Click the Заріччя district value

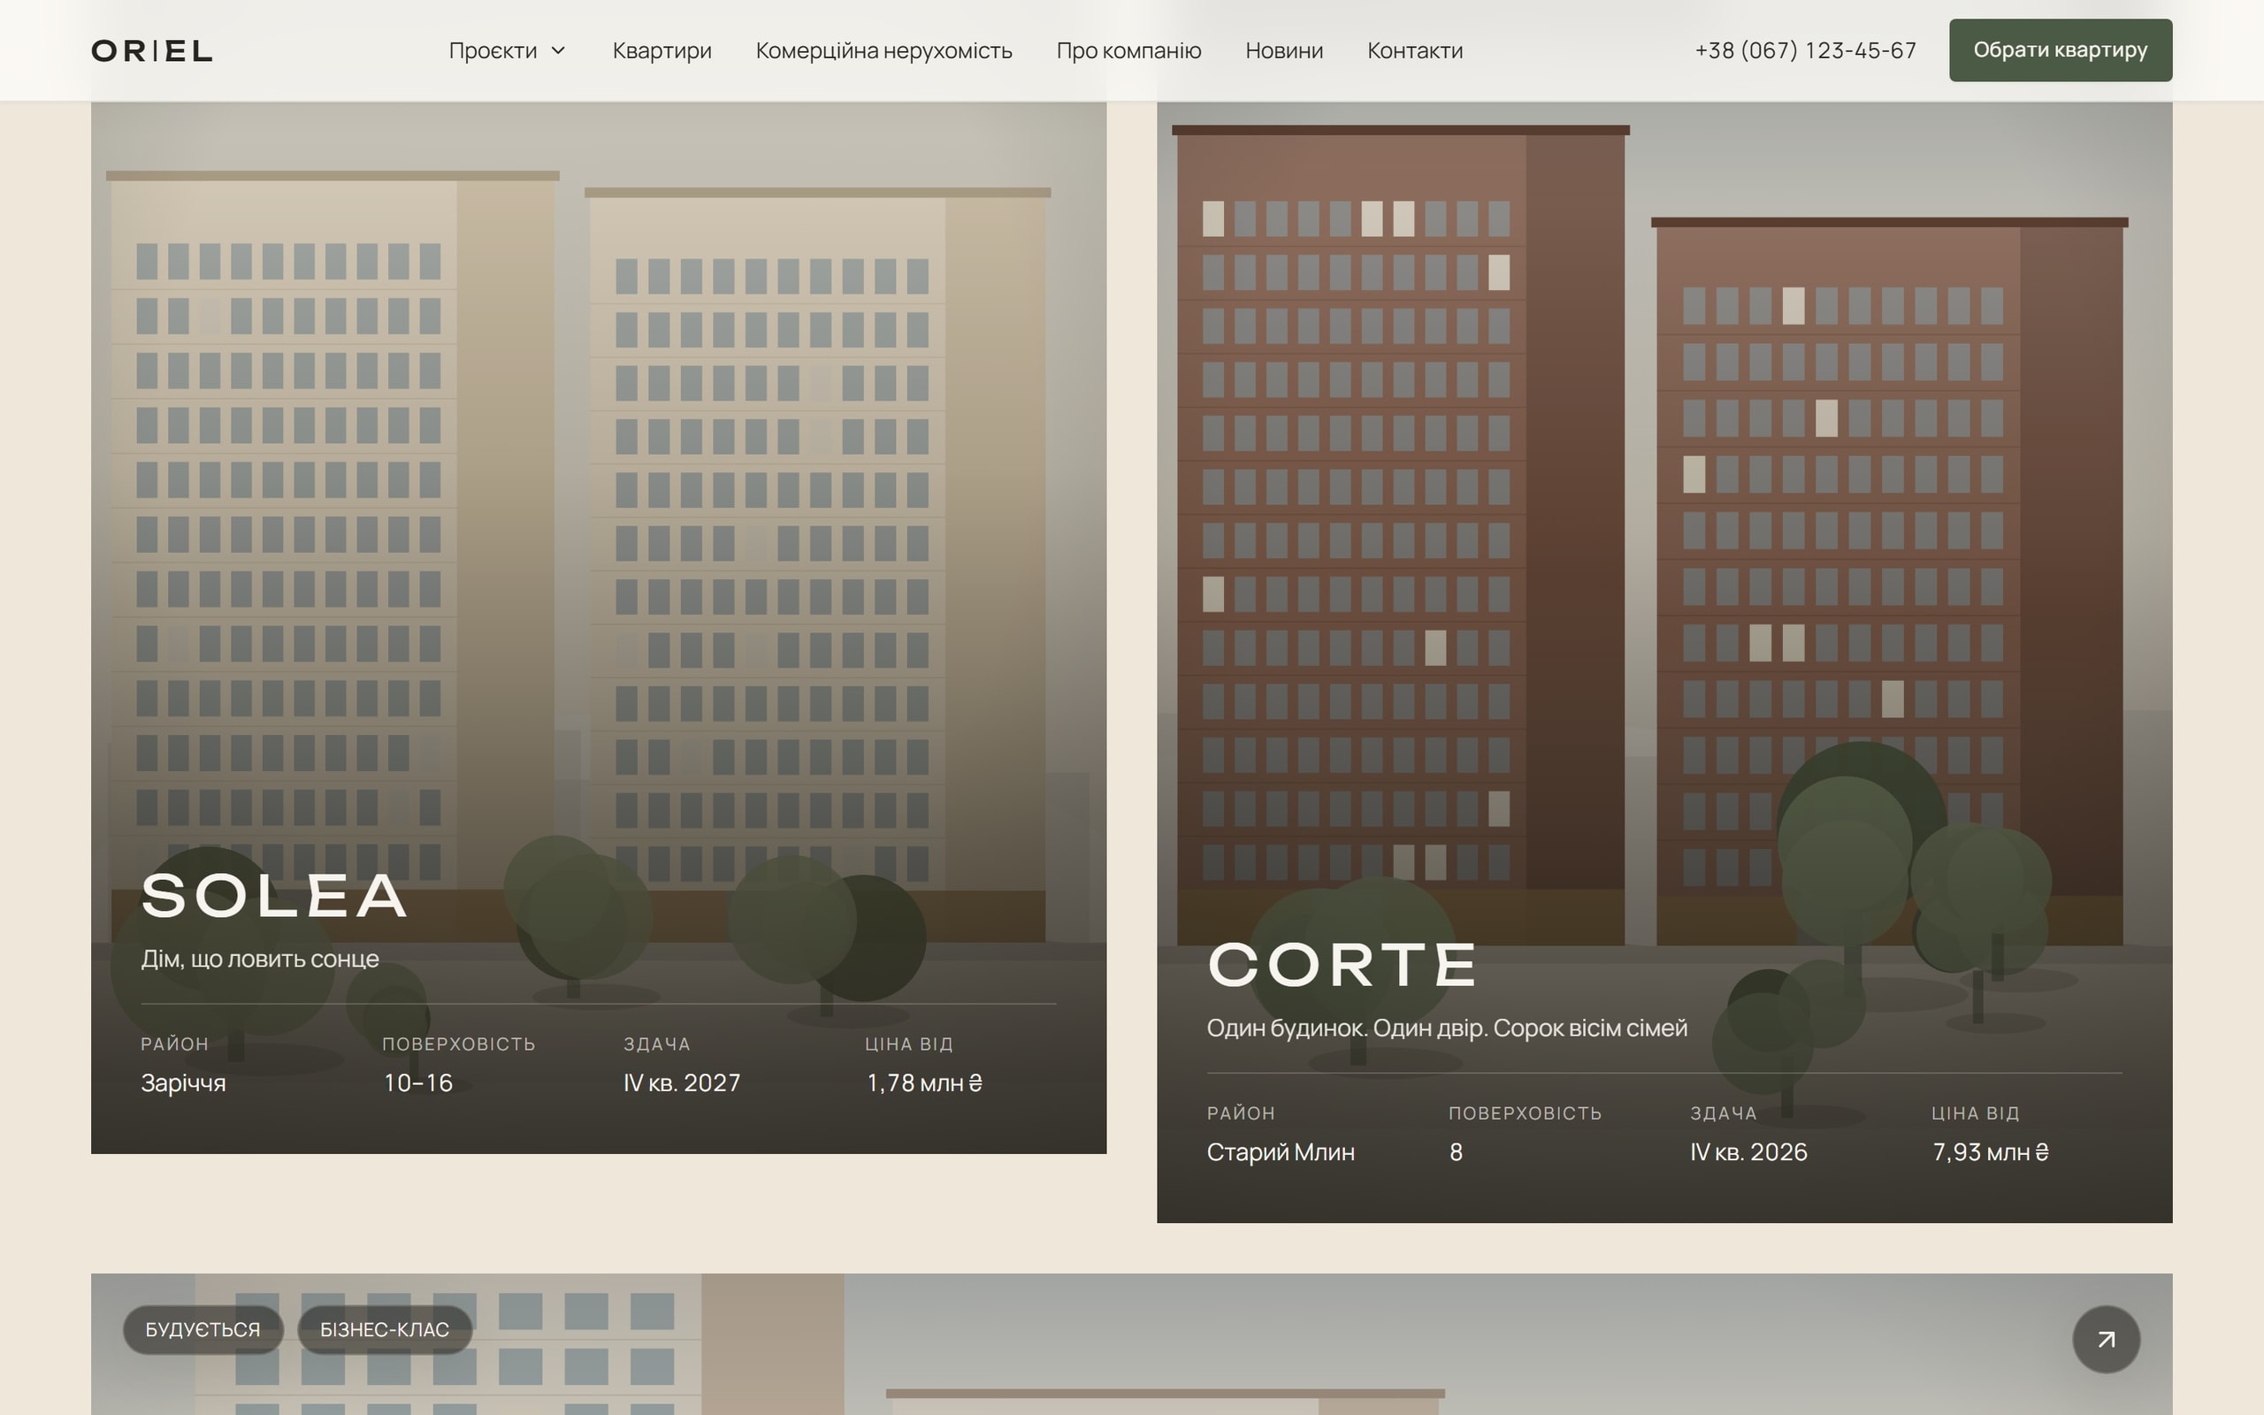183,1082
